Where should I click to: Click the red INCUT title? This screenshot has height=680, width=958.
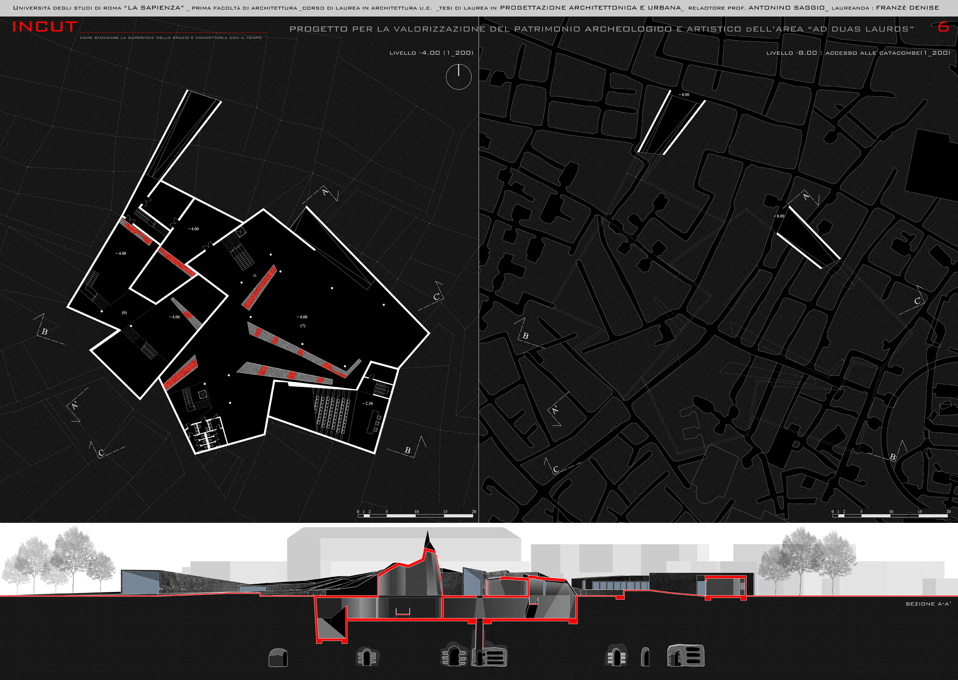click(45, 27)
